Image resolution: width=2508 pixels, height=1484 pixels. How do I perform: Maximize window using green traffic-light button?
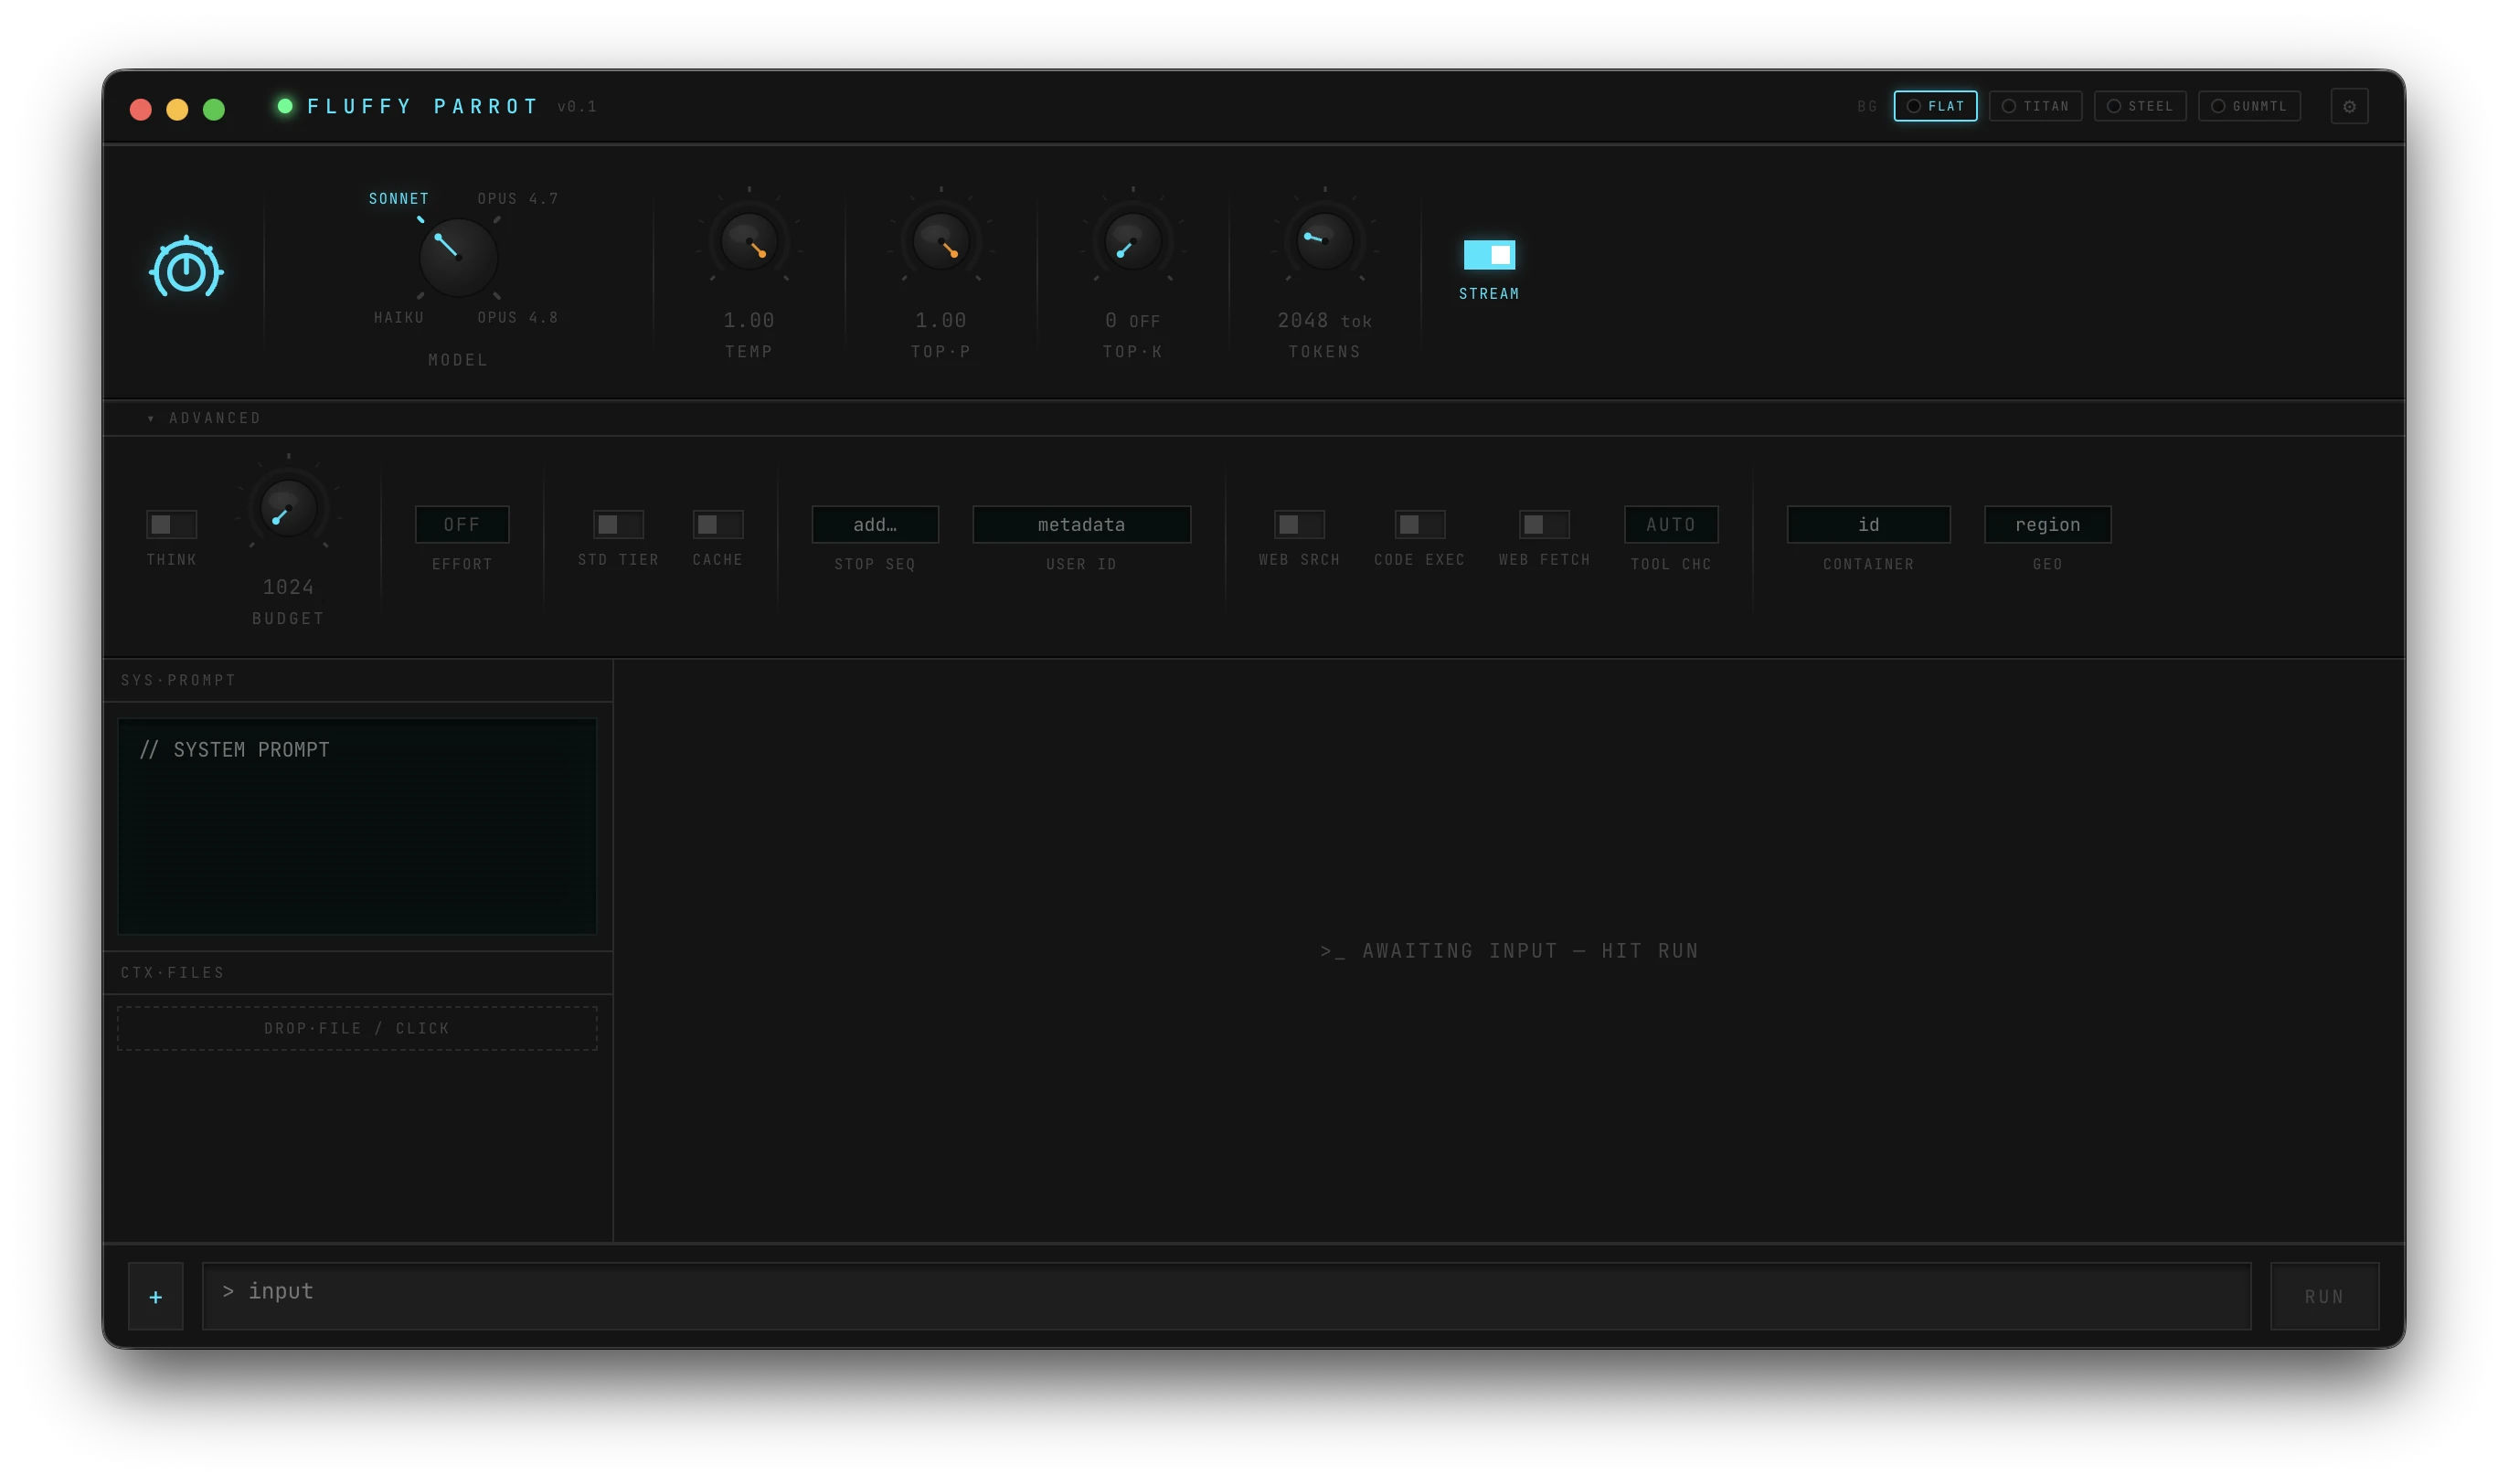click(x=214, y=109)
